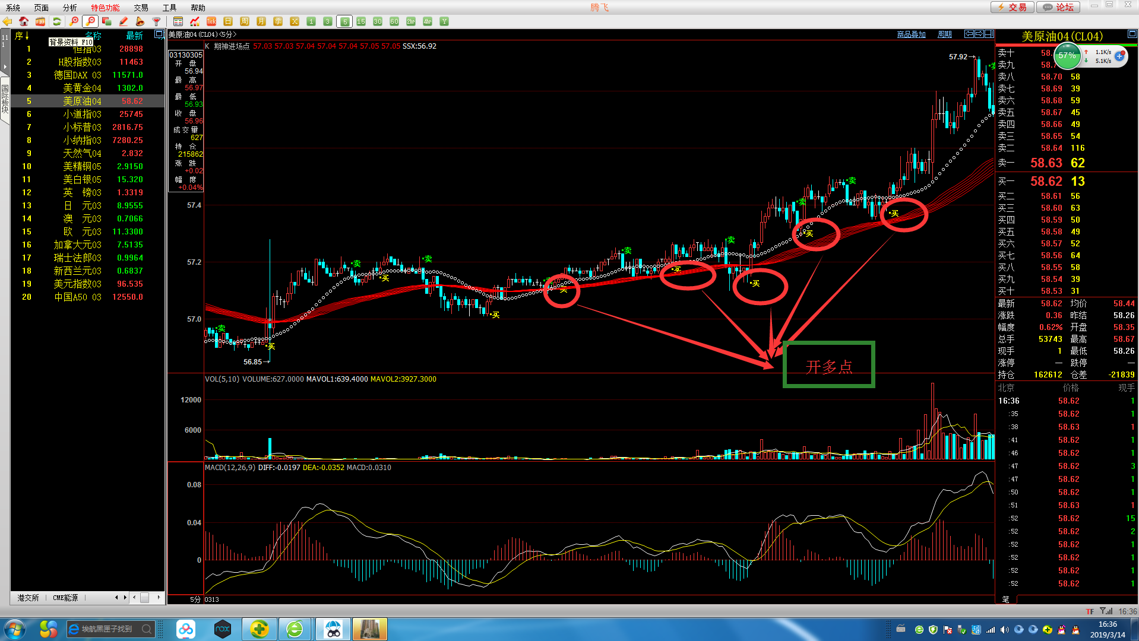Maximize the 美原油04 order book panel

tap(1132, 34)
